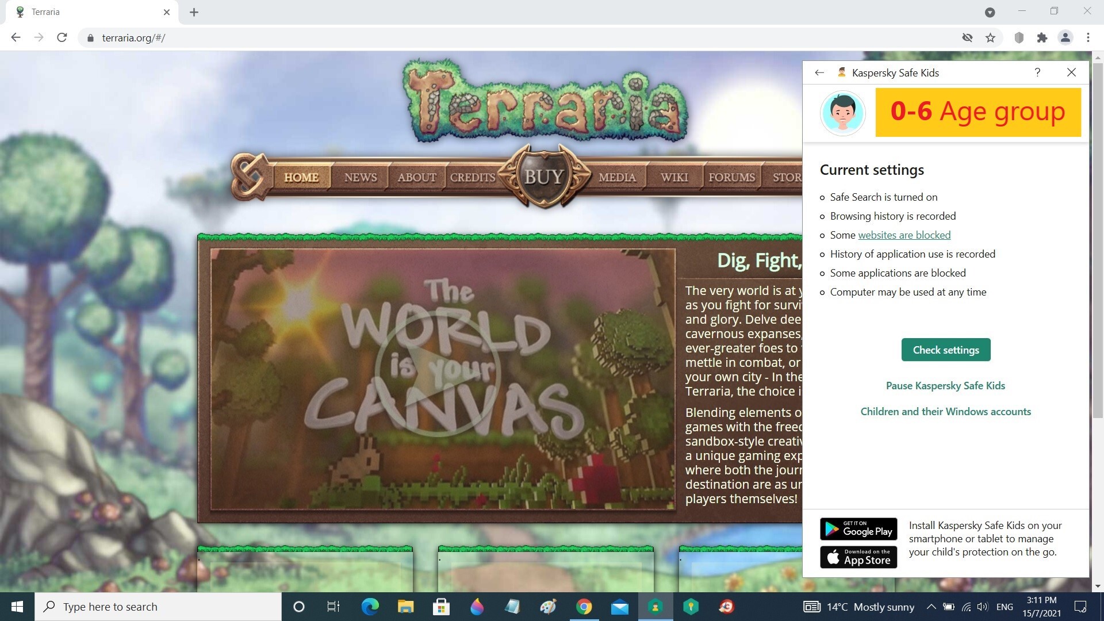Image resolution: width=1104 pixels, height=621 pixels.
Task: Open the Chrome profile avatar
Action: click(1065, 38)
